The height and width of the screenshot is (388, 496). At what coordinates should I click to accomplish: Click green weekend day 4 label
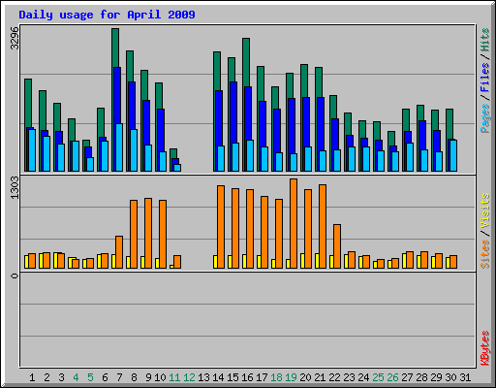pos(76,377)
